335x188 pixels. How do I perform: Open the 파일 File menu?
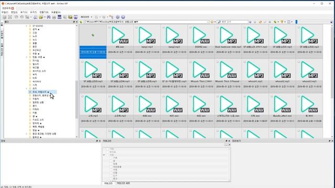(x=5, y=13)
